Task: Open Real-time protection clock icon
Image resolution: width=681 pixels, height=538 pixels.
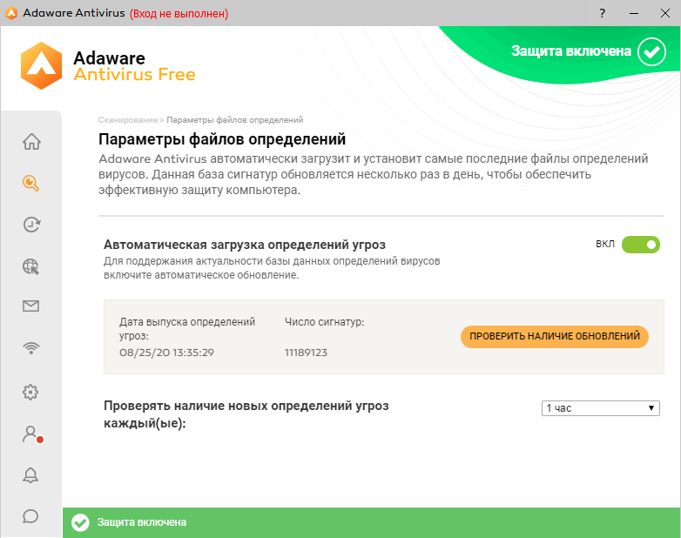Action: click(31, 225)
